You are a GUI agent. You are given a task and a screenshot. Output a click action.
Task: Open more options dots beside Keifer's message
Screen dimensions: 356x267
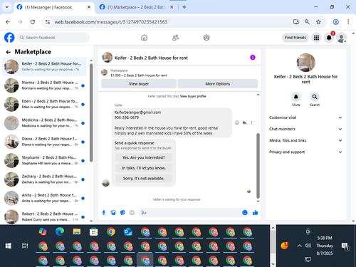(x=251, y=122)
